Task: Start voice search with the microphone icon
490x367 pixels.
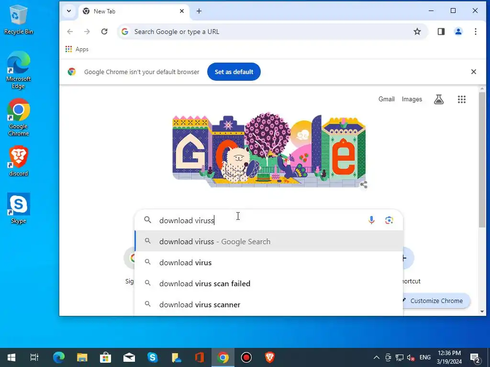Action: [371, 220]
